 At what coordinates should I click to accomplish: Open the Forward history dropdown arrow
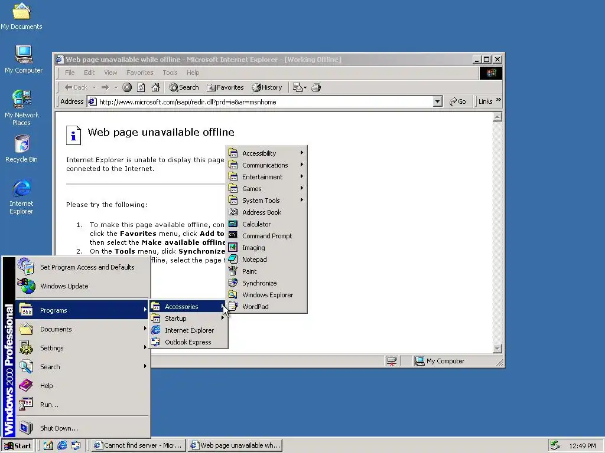(115, 87)
